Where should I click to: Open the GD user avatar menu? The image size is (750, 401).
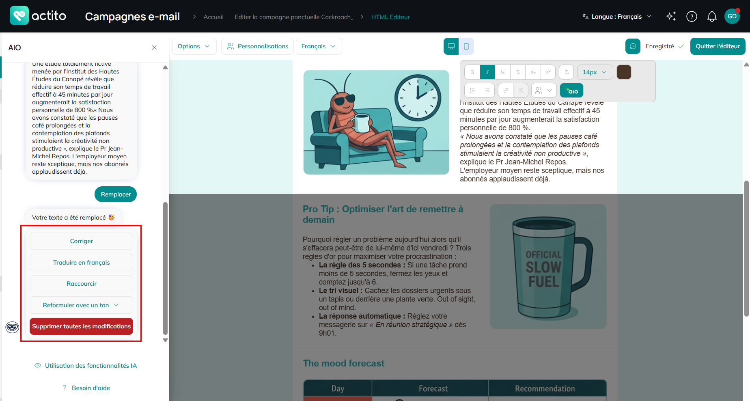tap(732, 16)
